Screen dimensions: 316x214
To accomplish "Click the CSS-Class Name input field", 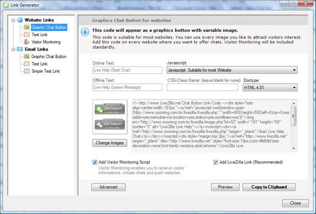I will [202, 87].
